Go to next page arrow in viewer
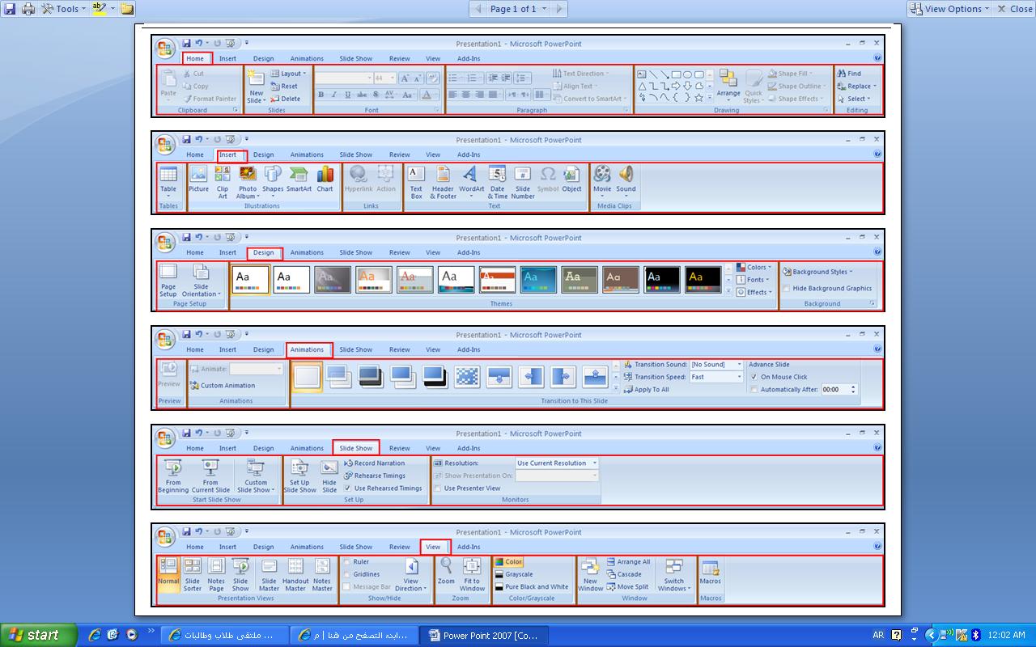 pyautogui.click(x=560, y=9)
